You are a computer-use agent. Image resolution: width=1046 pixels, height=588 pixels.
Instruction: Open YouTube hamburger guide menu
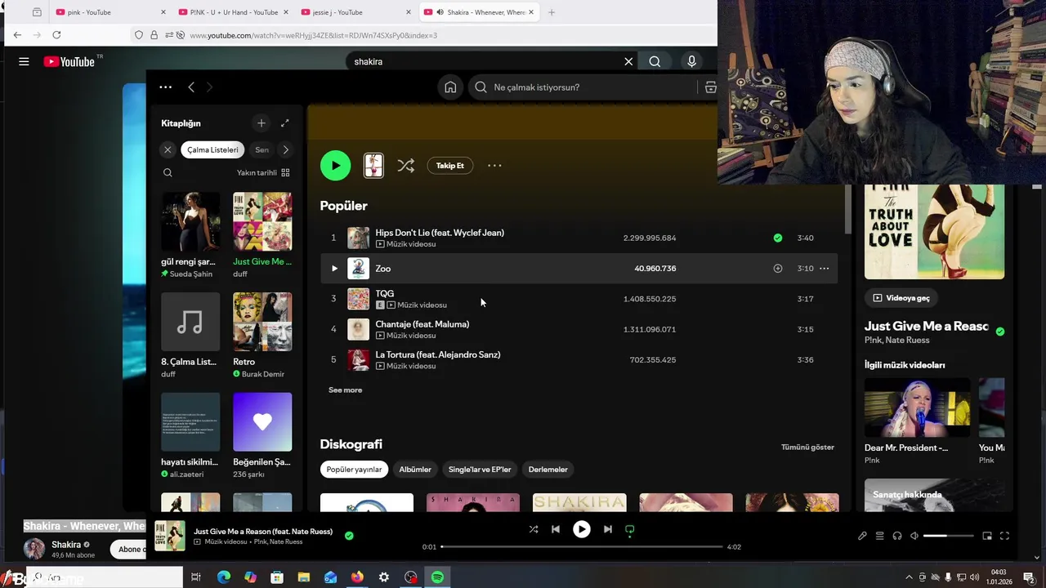24,61
